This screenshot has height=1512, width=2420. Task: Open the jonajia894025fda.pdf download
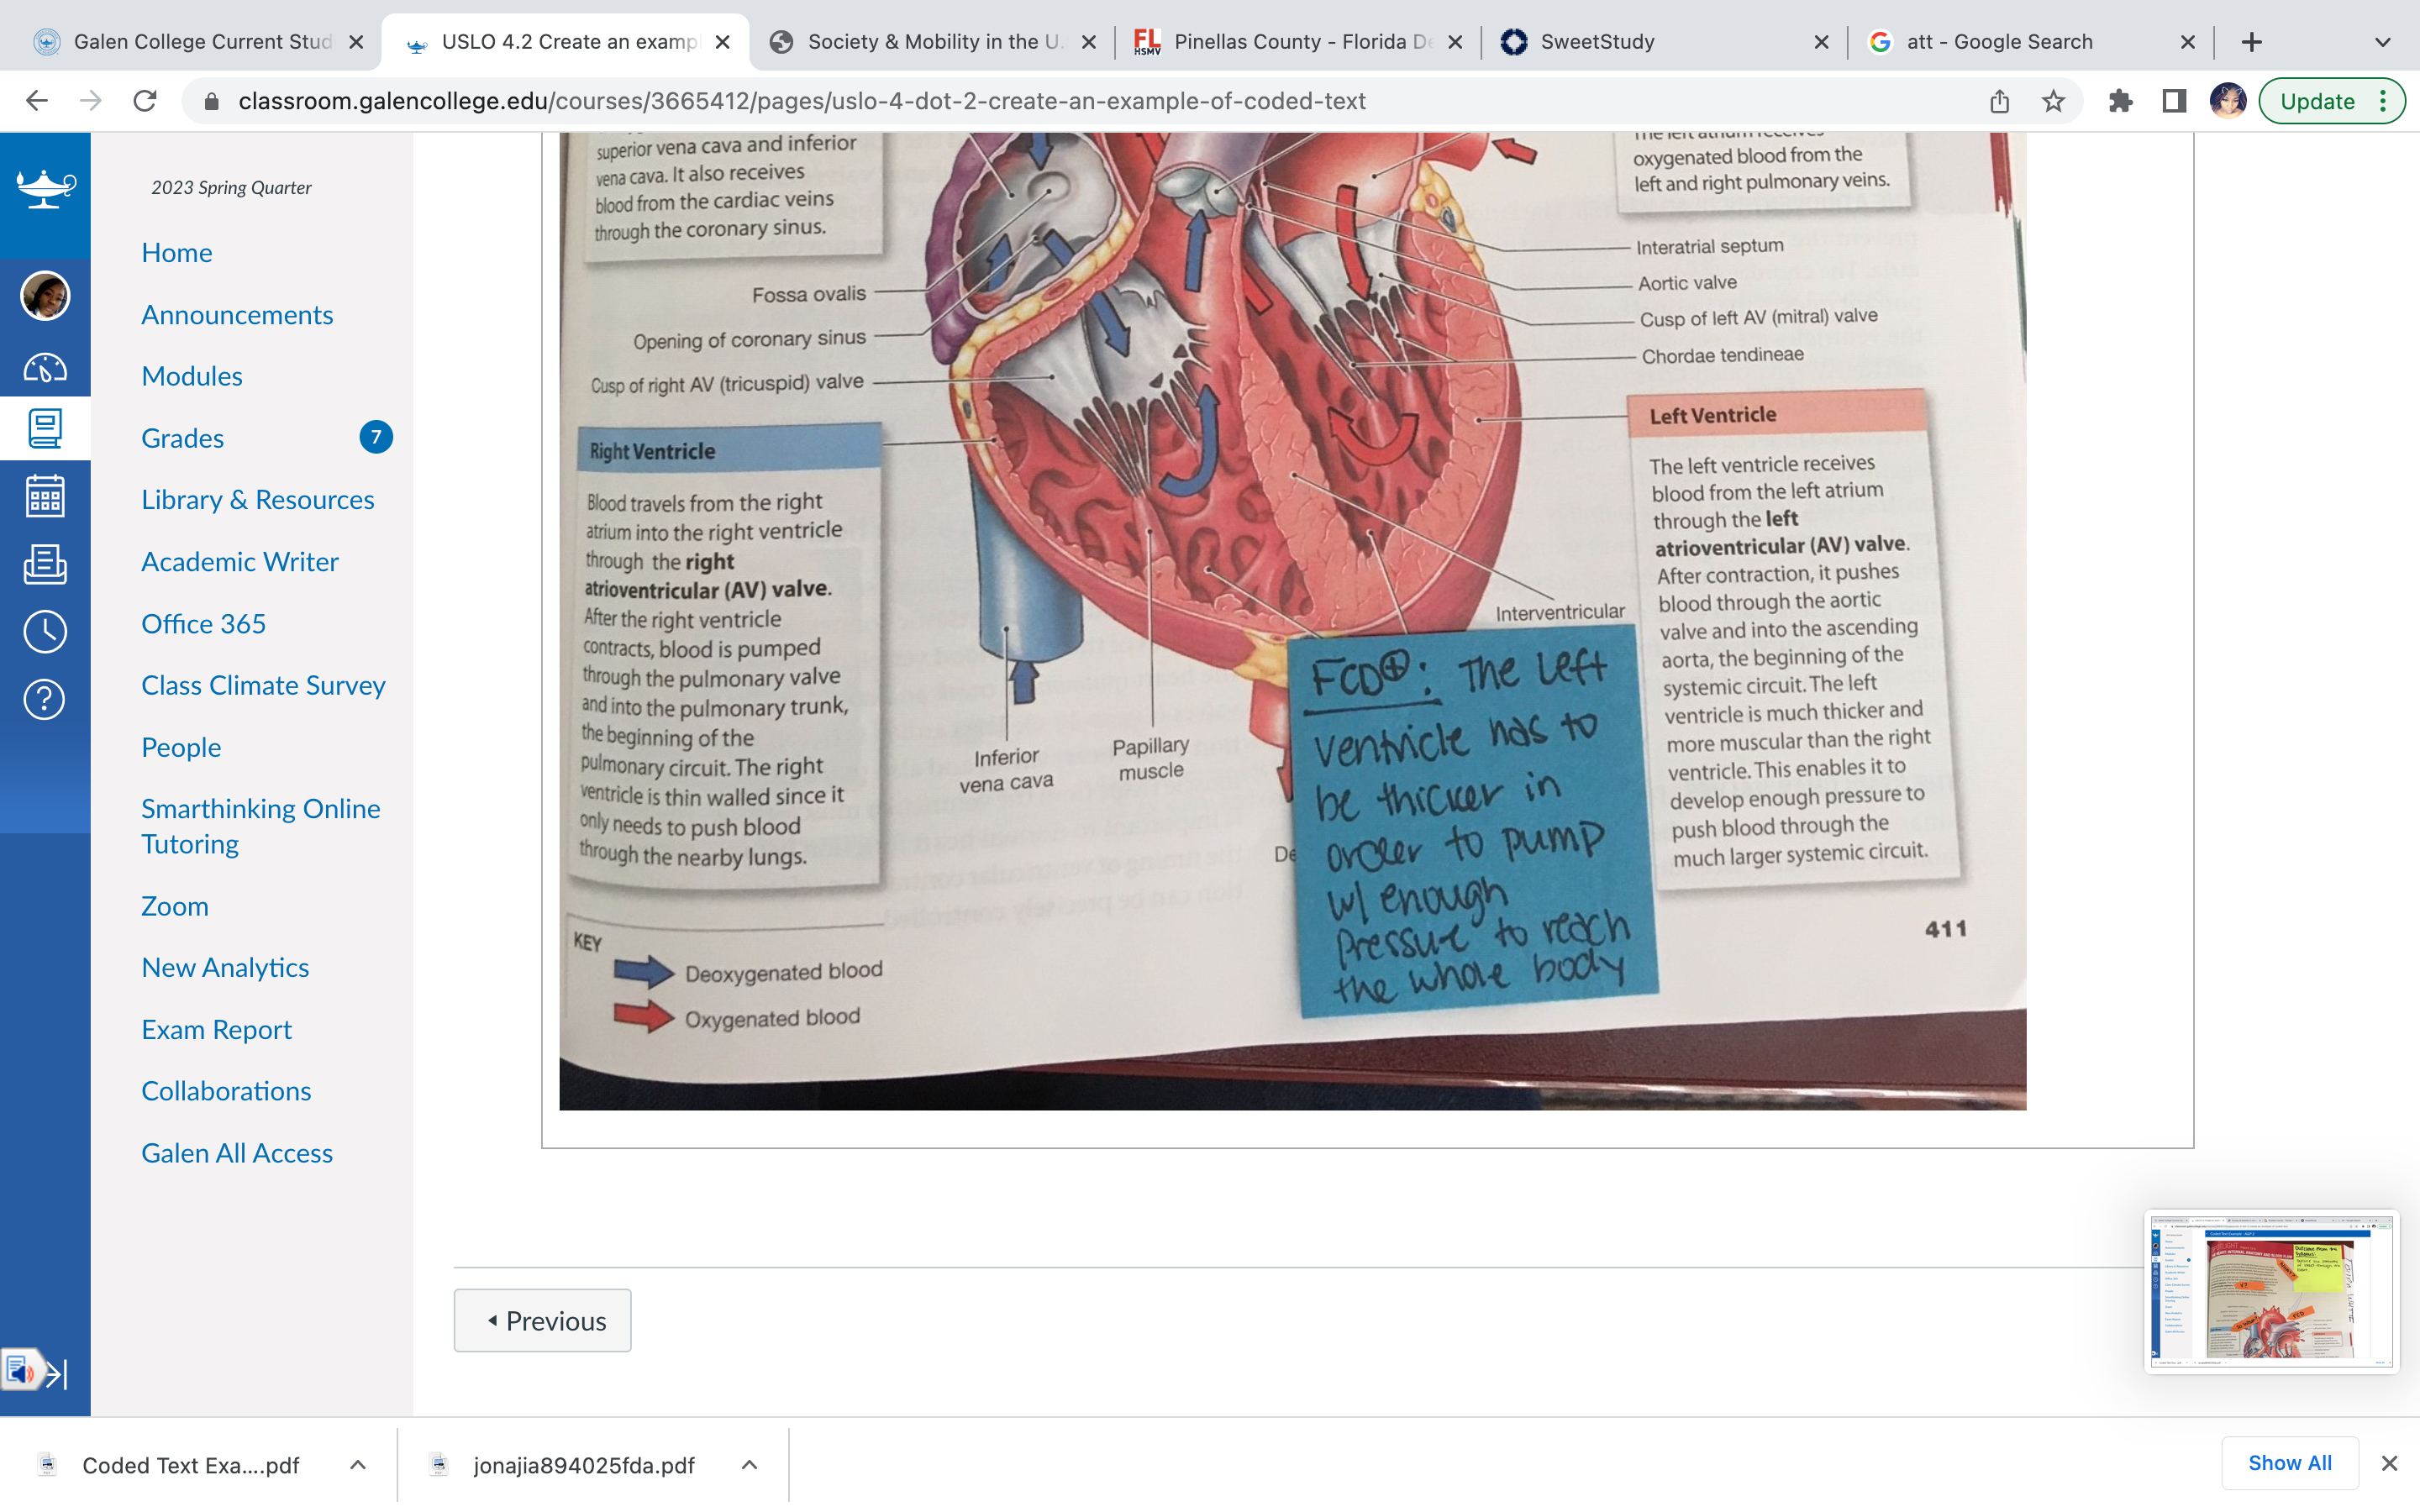coord(583,1465)
